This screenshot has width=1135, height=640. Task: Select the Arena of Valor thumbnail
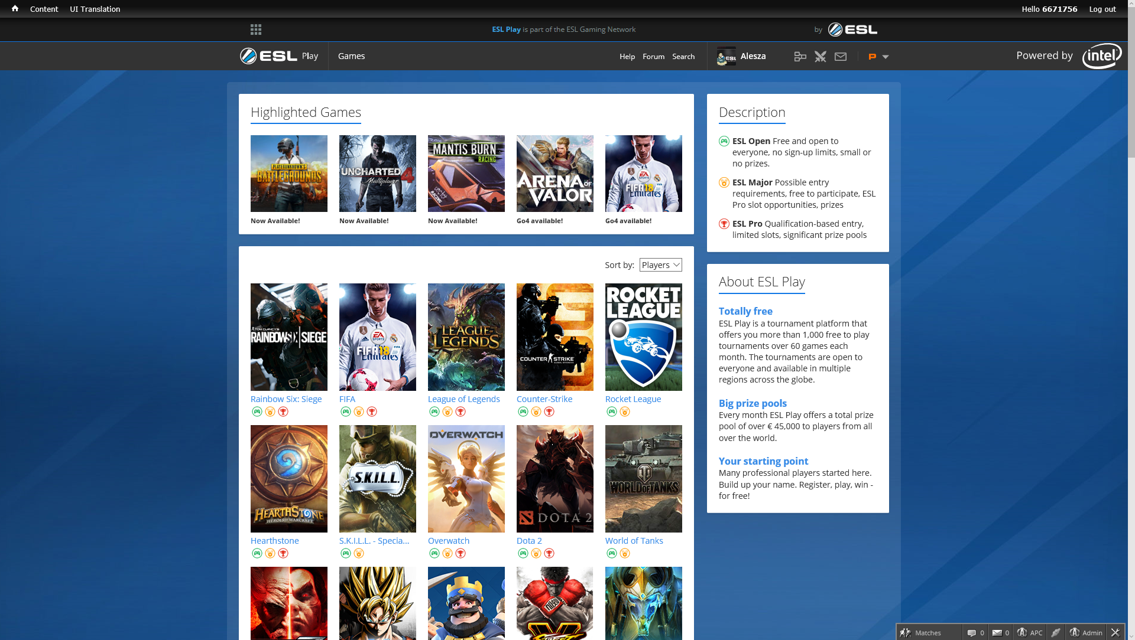click(x=555, y=174)
